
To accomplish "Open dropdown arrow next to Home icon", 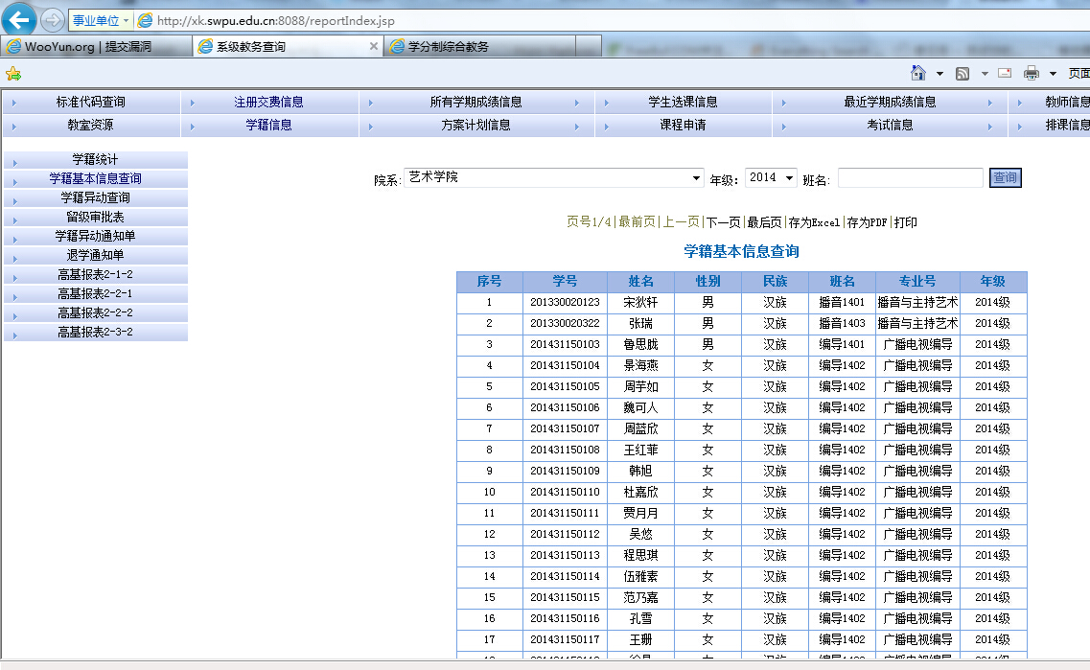I will click(x=939, y=74).
